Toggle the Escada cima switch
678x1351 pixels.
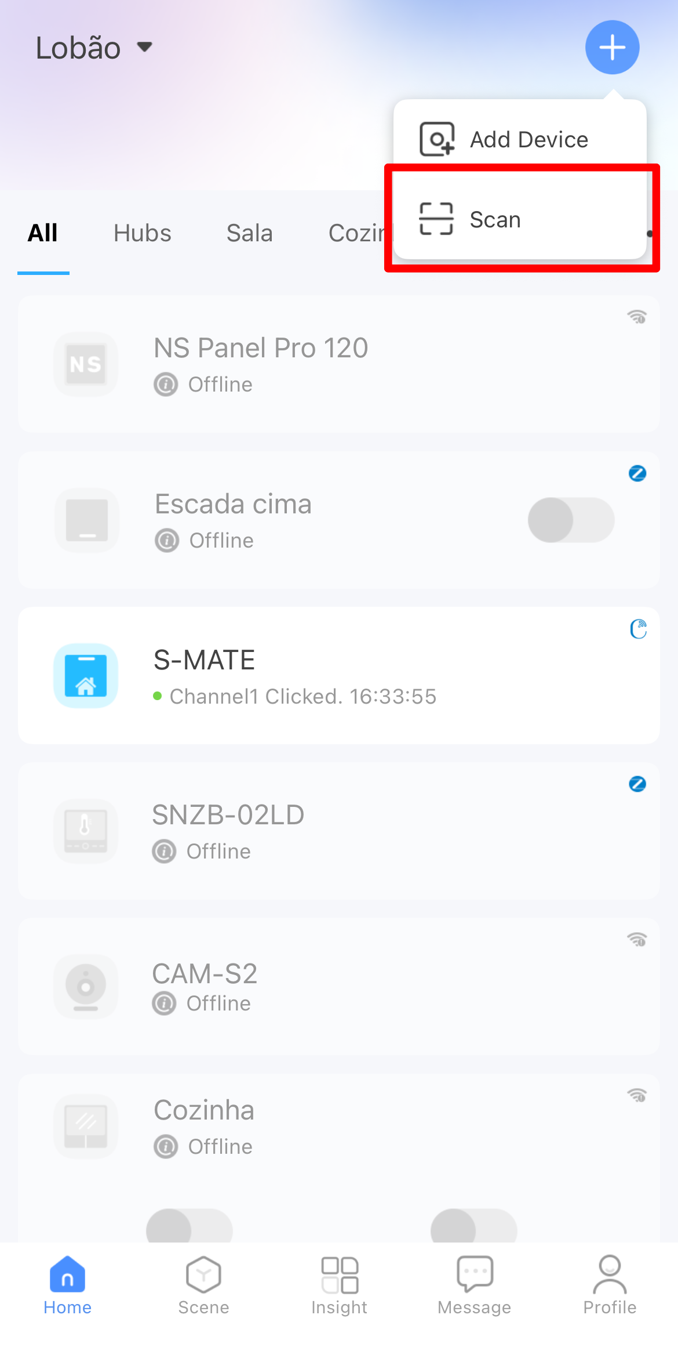[x=571, y=520]
